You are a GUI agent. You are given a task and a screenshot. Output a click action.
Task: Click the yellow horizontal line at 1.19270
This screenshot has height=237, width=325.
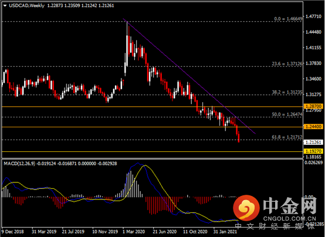tap(152, 151)
